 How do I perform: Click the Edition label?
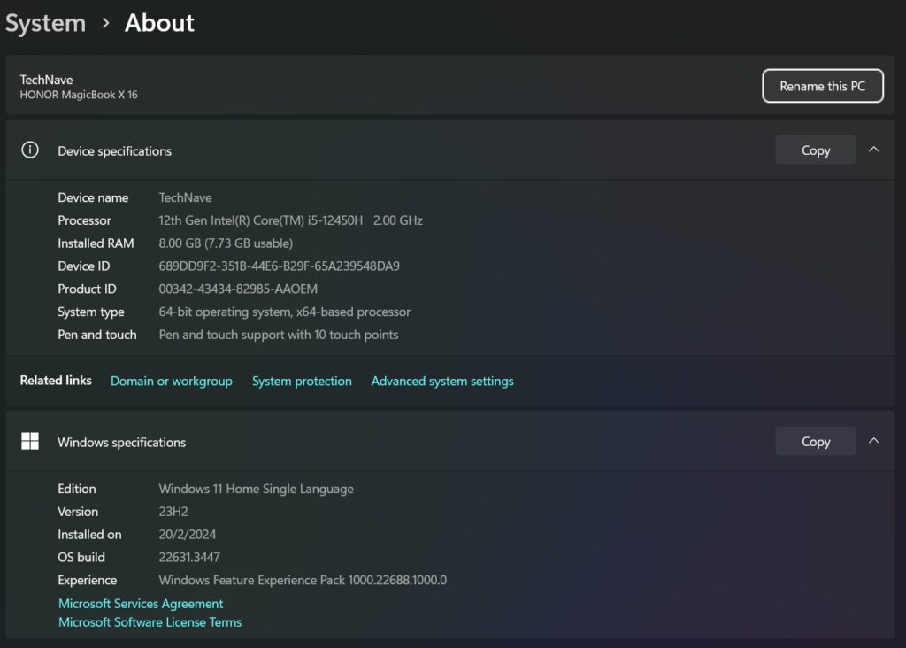(77, 489)
